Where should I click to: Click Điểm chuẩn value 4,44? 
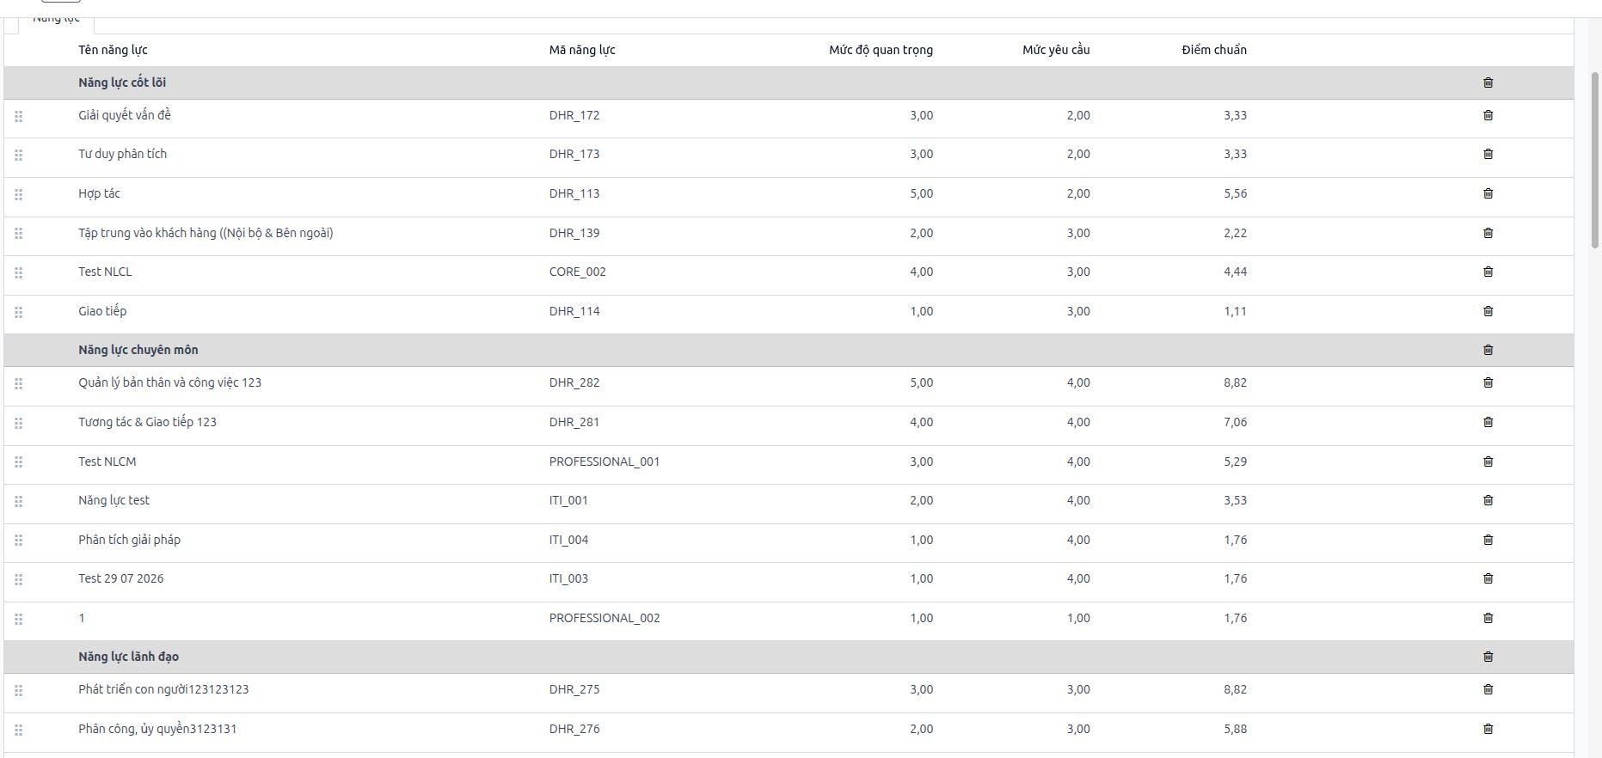tap(1235, 272)
